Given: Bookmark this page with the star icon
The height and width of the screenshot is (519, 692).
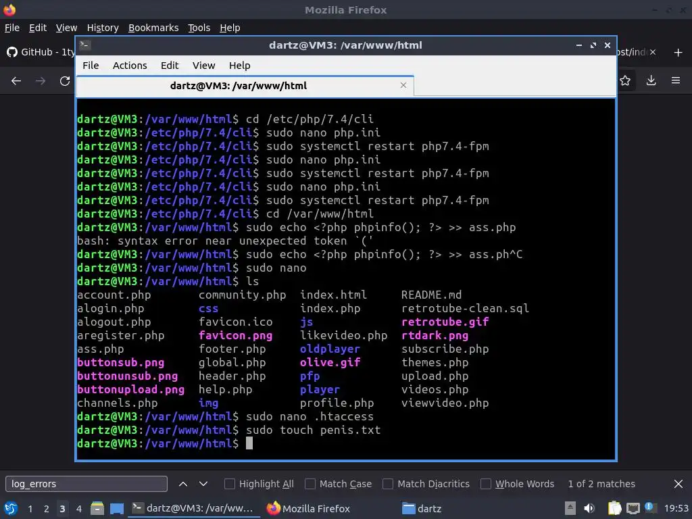Looking at the screenshot, I should point(625,80).
